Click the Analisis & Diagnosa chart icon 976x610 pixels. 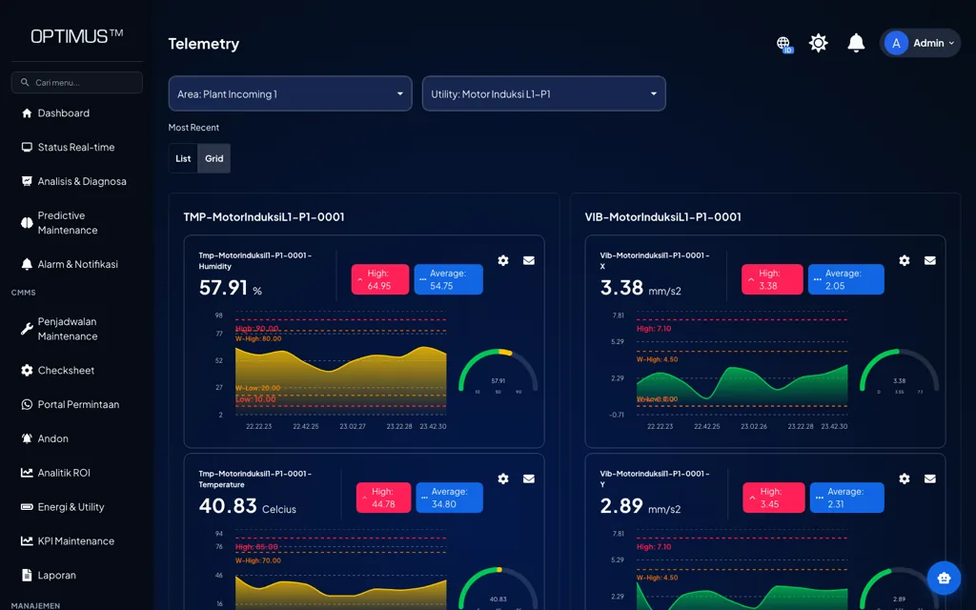(27, 181)
